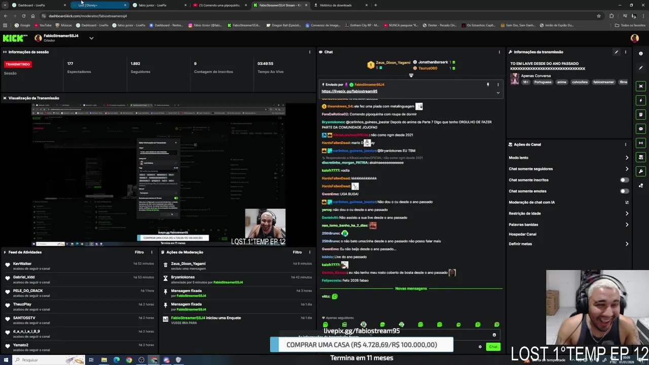Open emote picker in chat input
This screenshot has width=649, height=365.
pyautogui.click(x=494, y=335)
